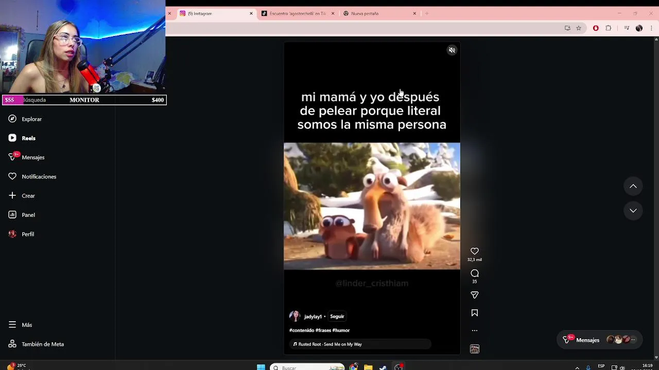This screenshot has width=659, height=370.
Task: Switch to the Instagram browser tab
Action: (216, 13)
